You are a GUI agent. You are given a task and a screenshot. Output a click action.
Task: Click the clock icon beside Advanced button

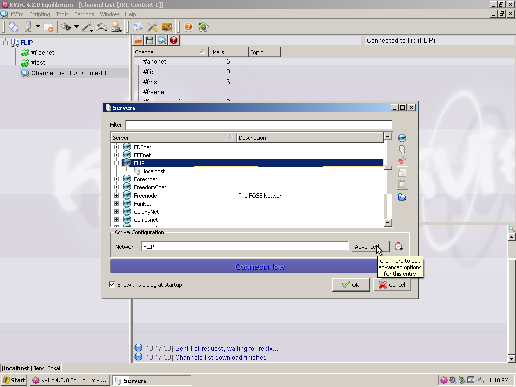[398, 247]
